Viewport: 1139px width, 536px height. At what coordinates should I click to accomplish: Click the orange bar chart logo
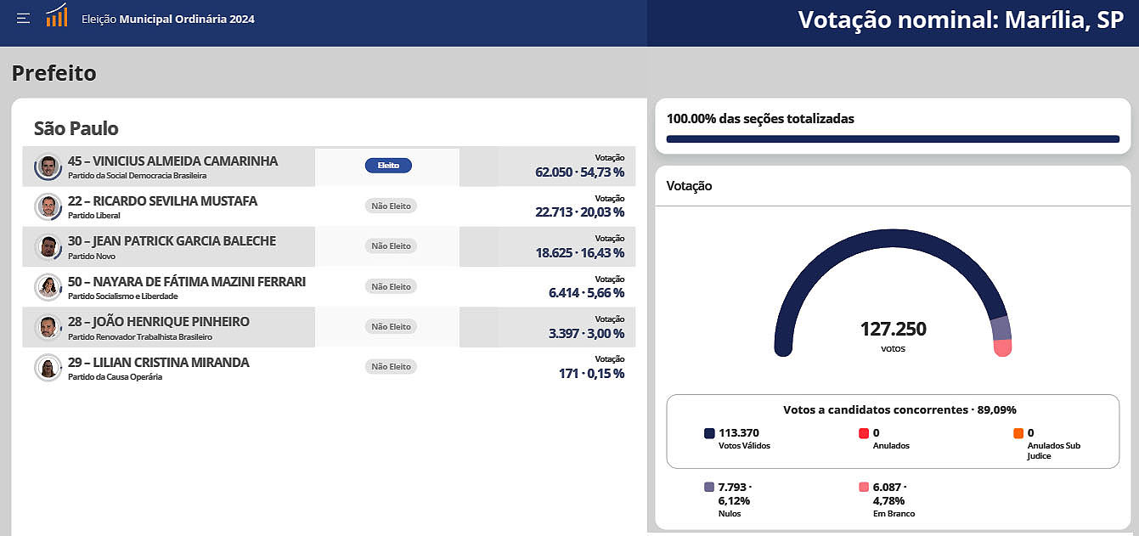coord(57,15)
